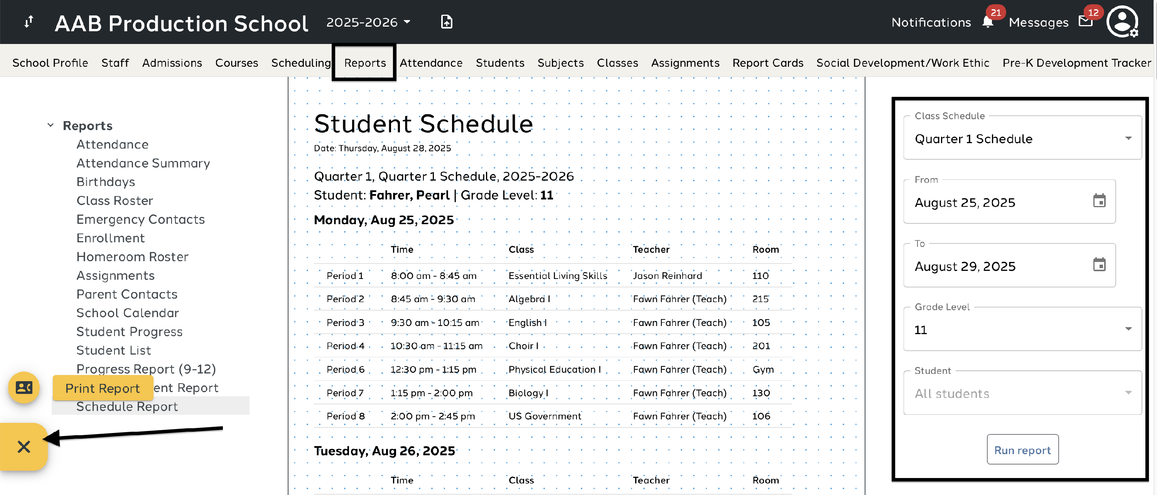Screen dimensions: 1157x495
Task: Open the Parent Contacts report
Action: pyautogui.click(x=126, y=294)
